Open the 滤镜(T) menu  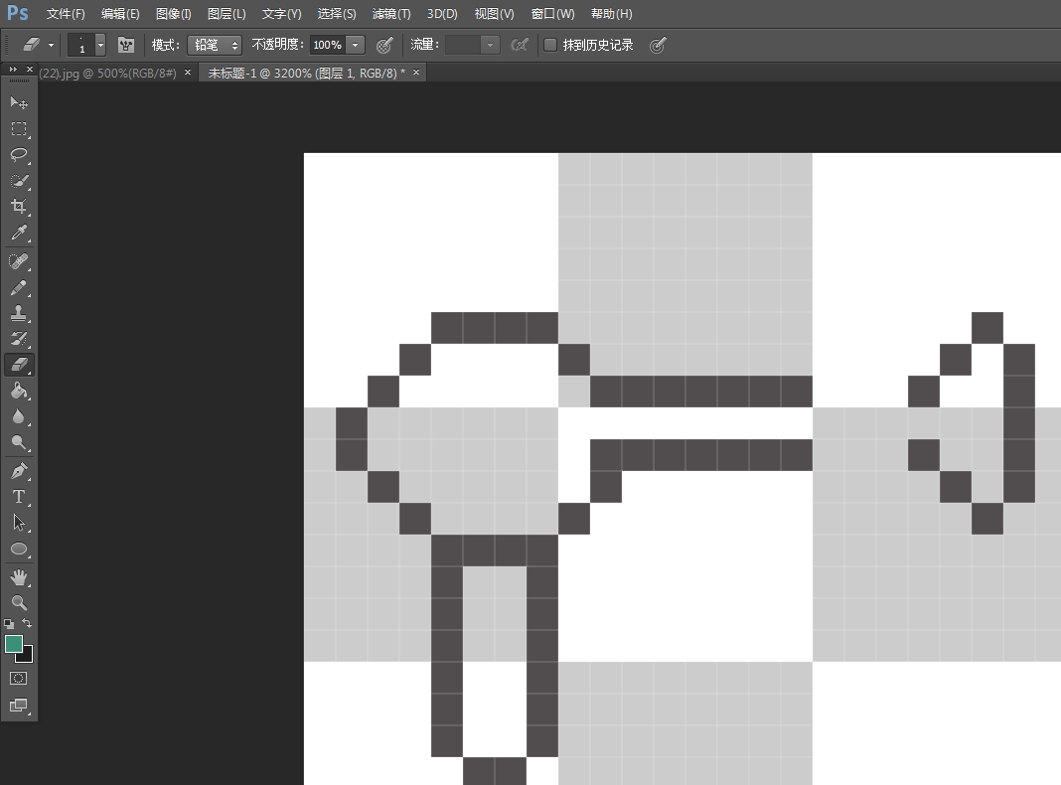click(x=391, y=14)
